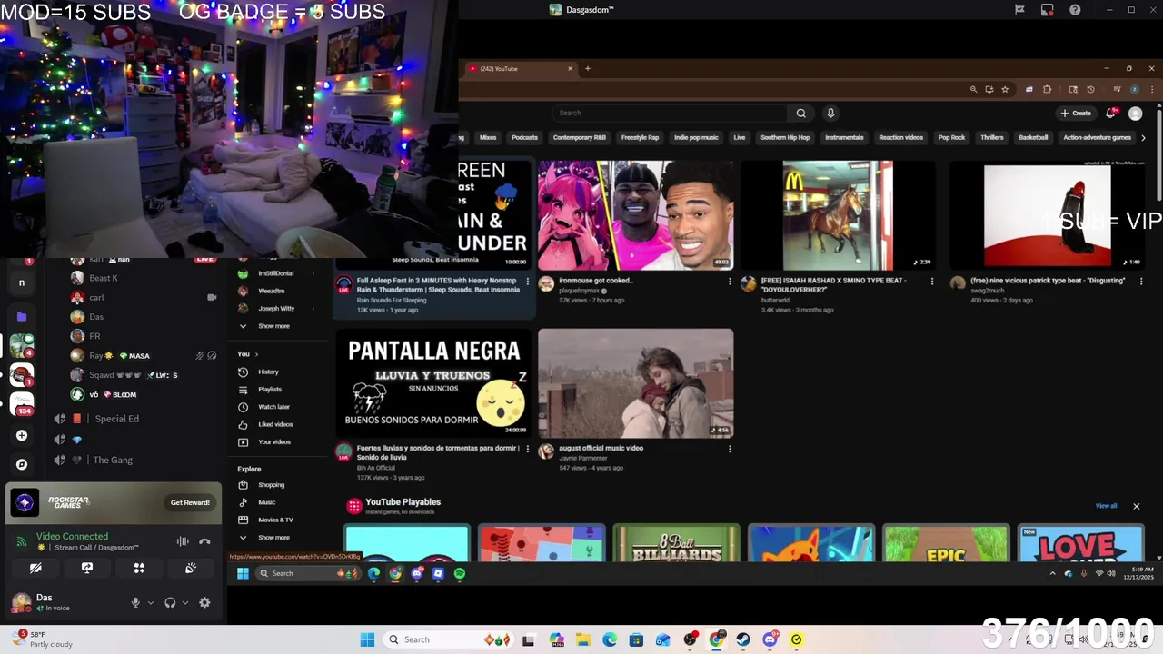Screen dimensions: 1163x654
Task: Mute the microphone in Discord user panel
Action: coord(135,602)
